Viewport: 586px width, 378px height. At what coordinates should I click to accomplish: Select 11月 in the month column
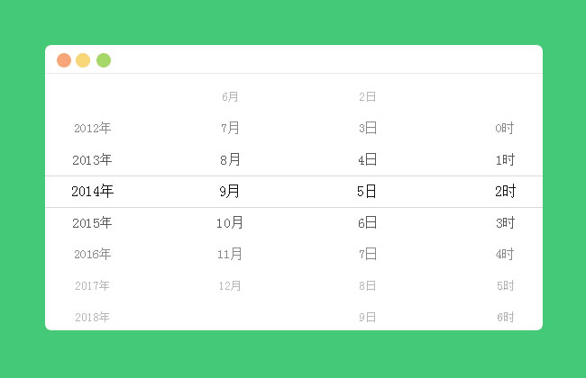230,255
